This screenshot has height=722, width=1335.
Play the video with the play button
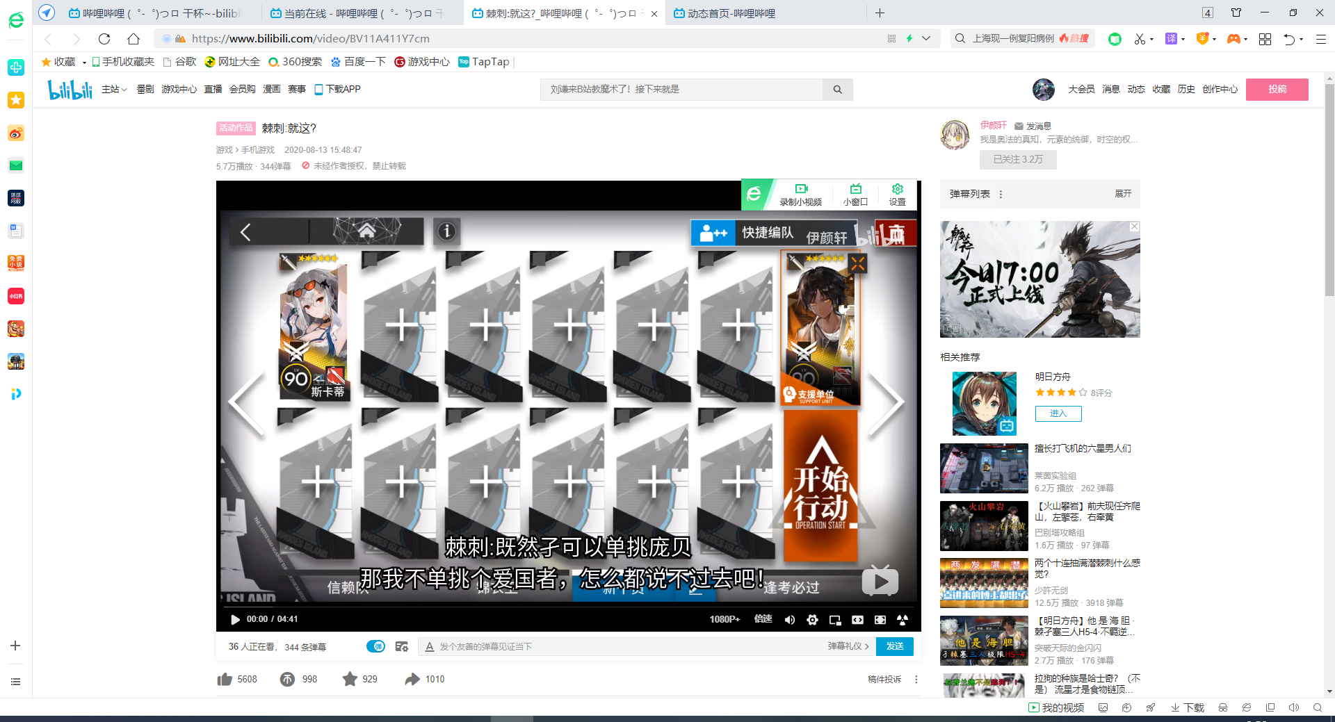pos(235,619)
